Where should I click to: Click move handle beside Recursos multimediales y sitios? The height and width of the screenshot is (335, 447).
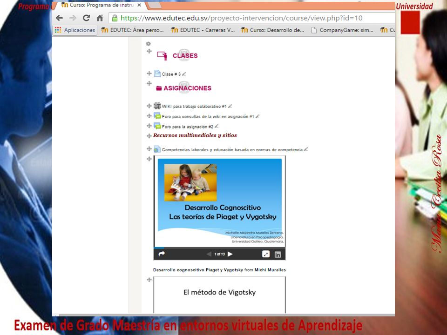point(149,136)
